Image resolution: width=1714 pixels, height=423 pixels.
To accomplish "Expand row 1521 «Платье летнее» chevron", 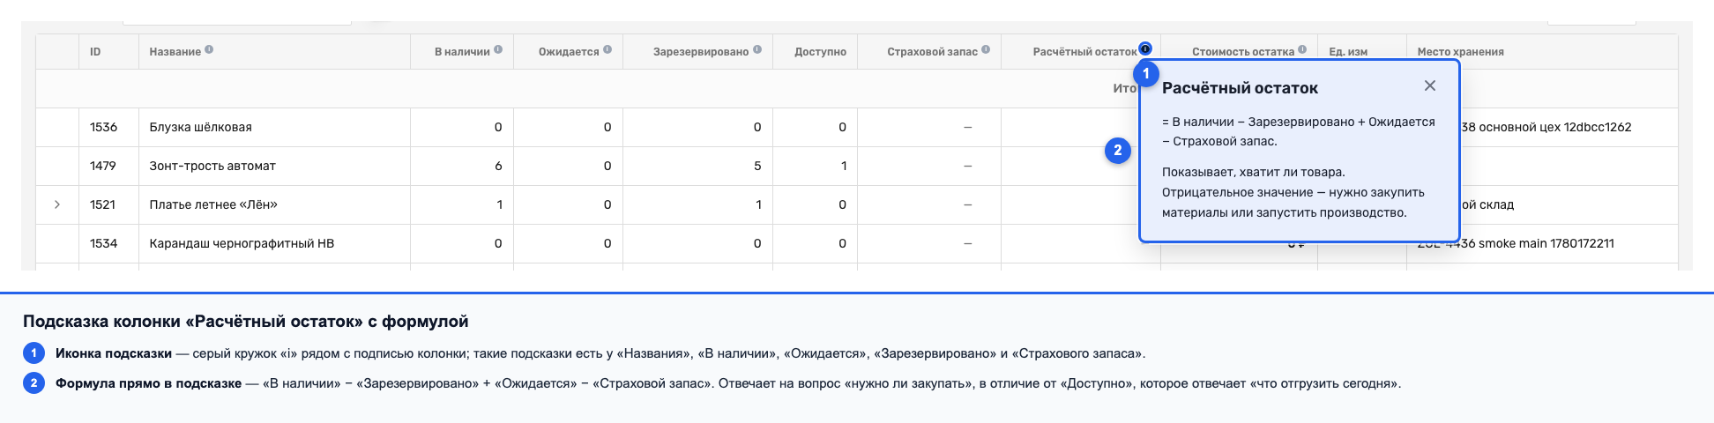I will pyautogui.click(x=57, y=204).
